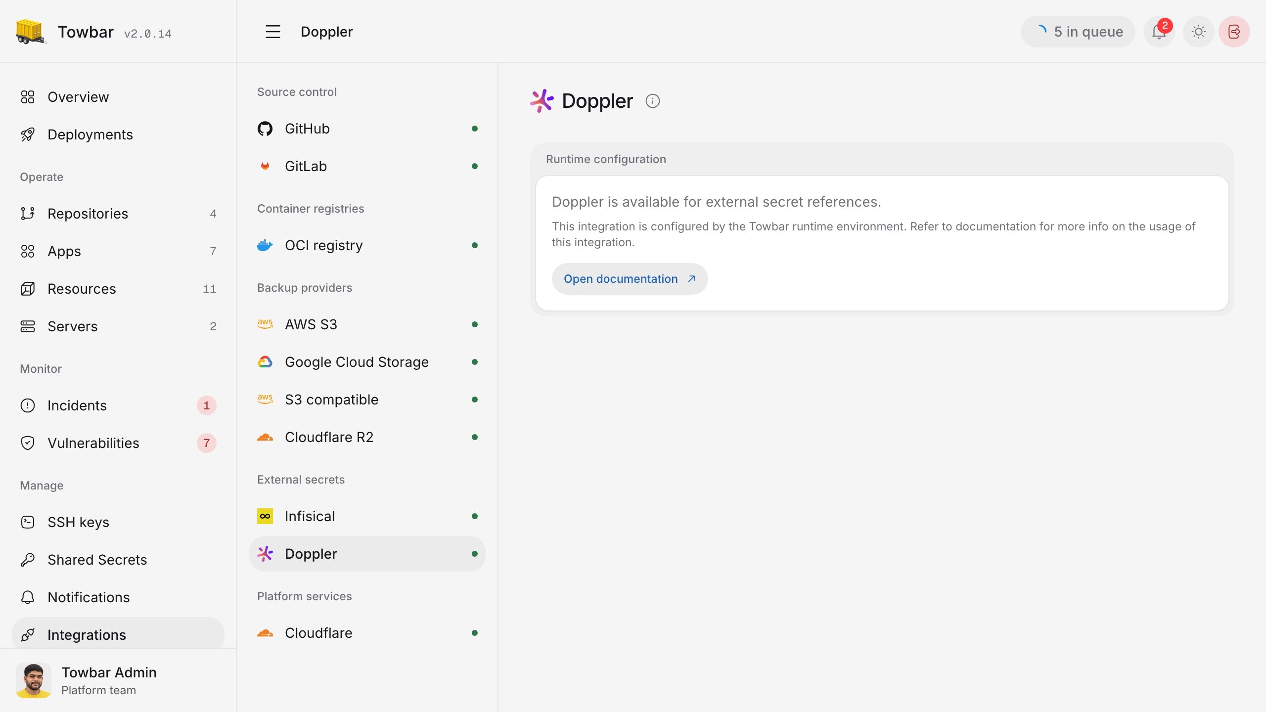Open Notifications settings in sidebar

[x=118, y=597]
